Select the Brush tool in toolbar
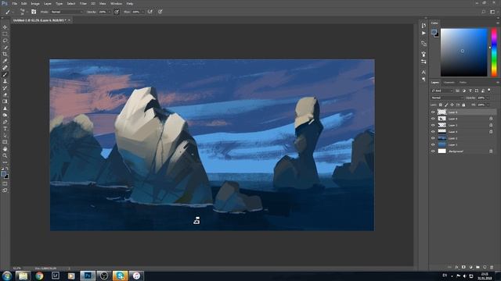The width and height of the screenshot is (501, 281). [5, 74]
